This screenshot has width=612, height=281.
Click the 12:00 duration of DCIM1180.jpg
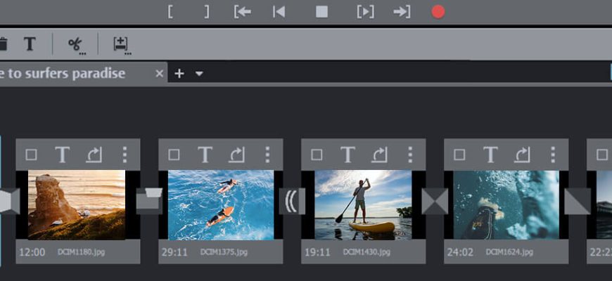point(32,252)
